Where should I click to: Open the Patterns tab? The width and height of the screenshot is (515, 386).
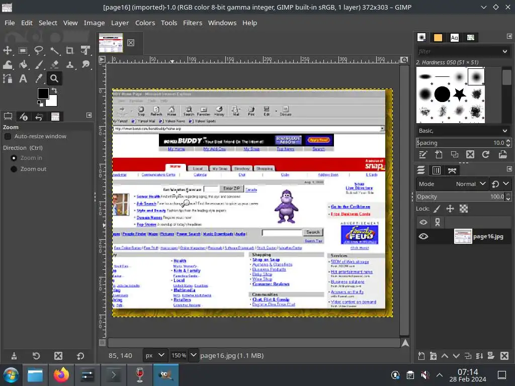pyautogui.click(x=438, y=37)
